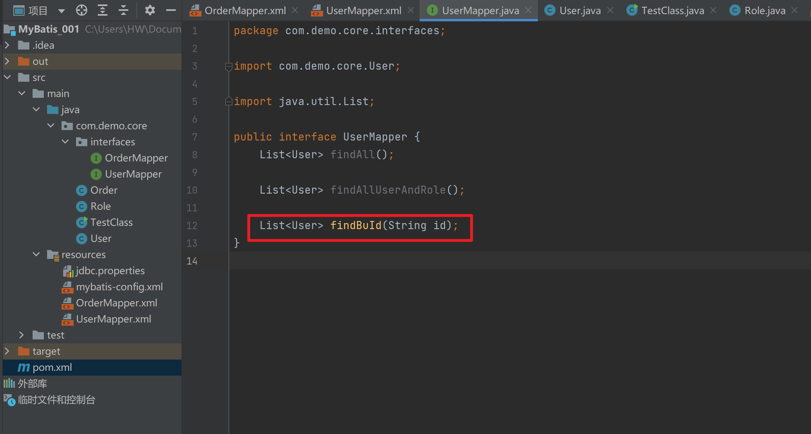Collapse the interfaces package
811x434 pixels.
(65, 142)
